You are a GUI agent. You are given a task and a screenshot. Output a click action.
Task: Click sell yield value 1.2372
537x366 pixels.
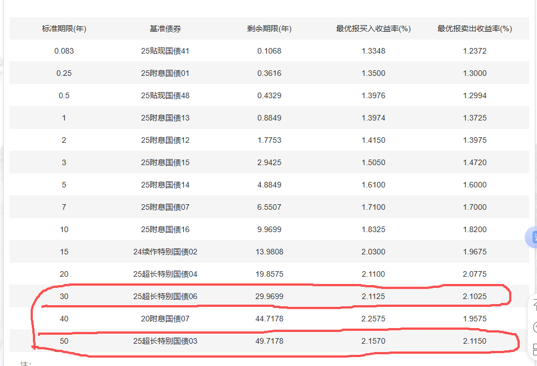pyautogui.click(x=475, y=51)
